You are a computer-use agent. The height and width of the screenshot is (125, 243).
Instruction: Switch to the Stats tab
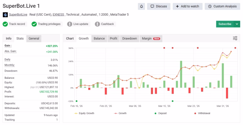[20, 38]
